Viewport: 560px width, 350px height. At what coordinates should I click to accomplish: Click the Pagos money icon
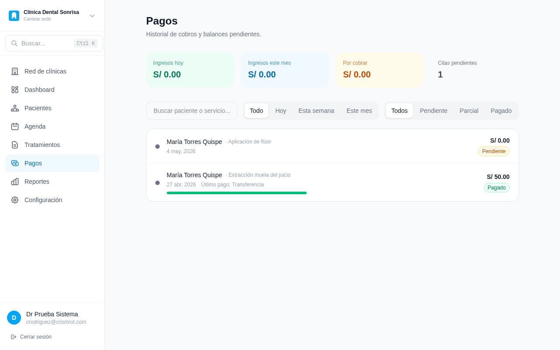tap(15, 163)
